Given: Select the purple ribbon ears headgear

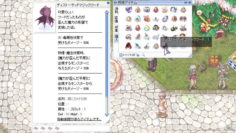Looking at the screenshot, I should [x=183, y=19].
